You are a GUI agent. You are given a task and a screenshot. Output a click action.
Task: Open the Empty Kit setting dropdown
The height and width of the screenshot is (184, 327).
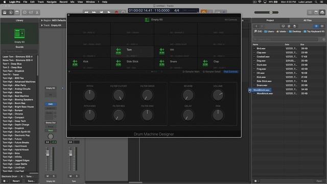coord(51,88)
